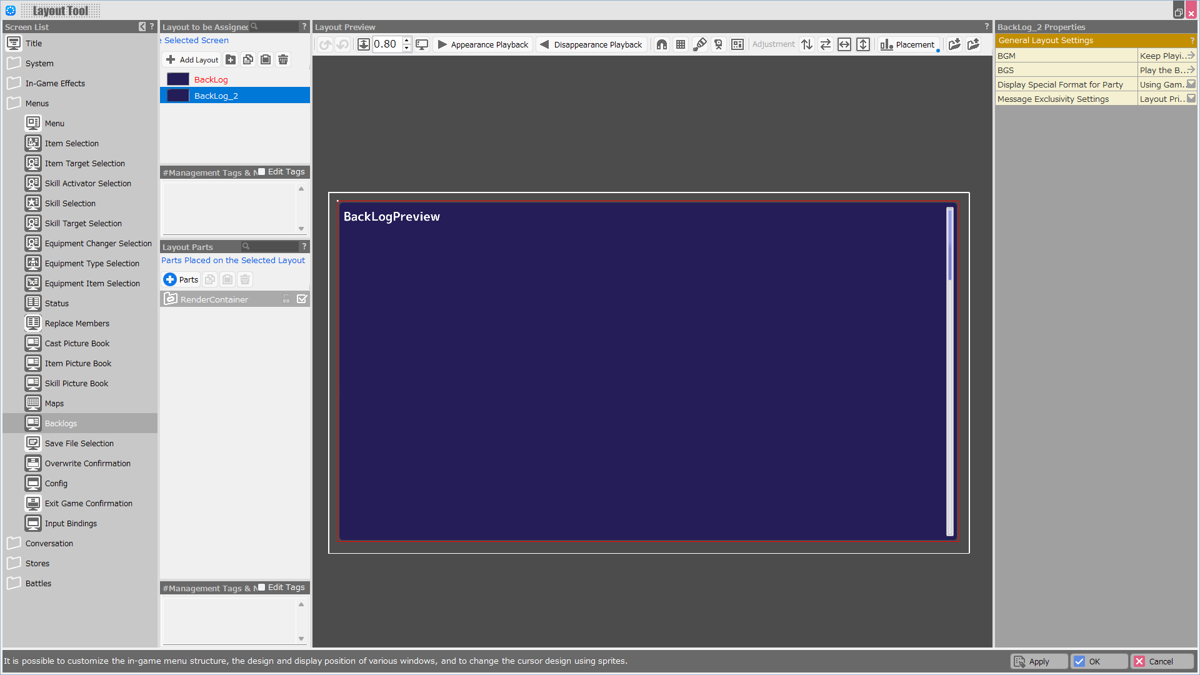Expand the Conversation folder

14,543
